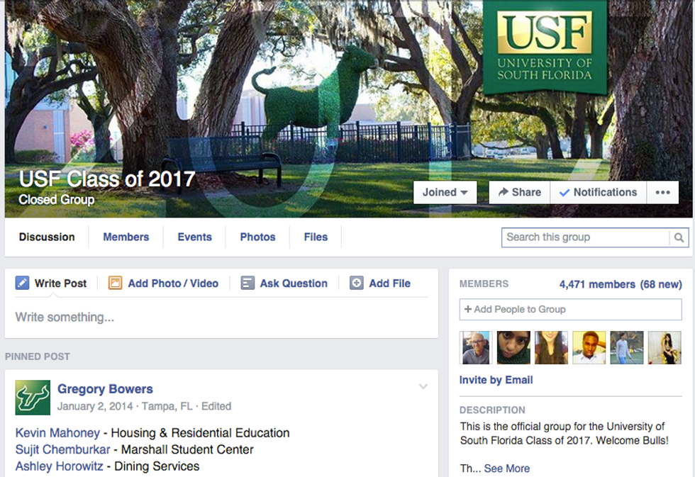Click Gregory Bowers' USF bull avatar
The width and height of the screenshot is (695, 477).
[x=33, y=398]
